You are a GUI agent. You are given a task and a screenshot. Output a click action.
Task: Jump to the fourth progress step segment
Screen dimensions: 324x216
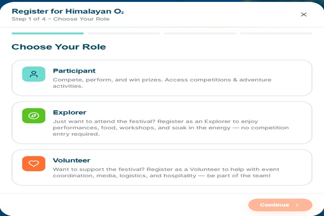(x=276, y=33)
